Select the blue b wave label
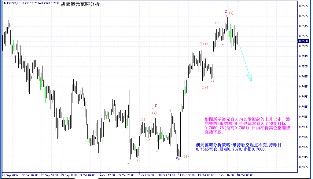Viewport: 313px width, 179px height. click(x=170, y=111)
